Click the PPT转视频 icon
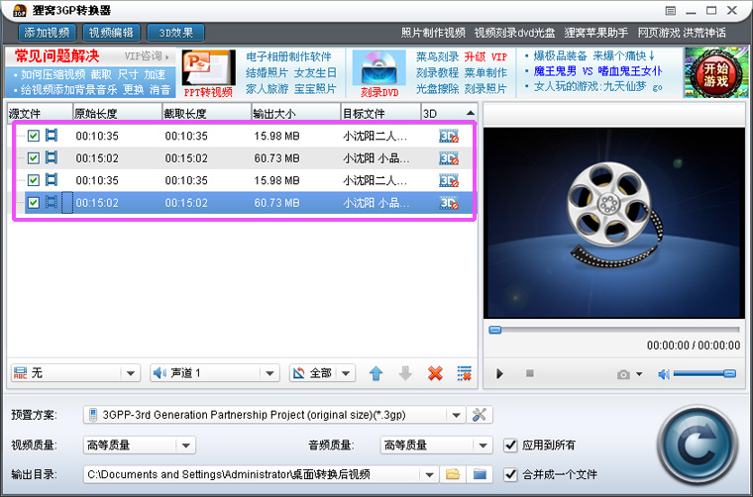Screen dimensions: 753x497 pyautogui.click(x=208, y=73)
